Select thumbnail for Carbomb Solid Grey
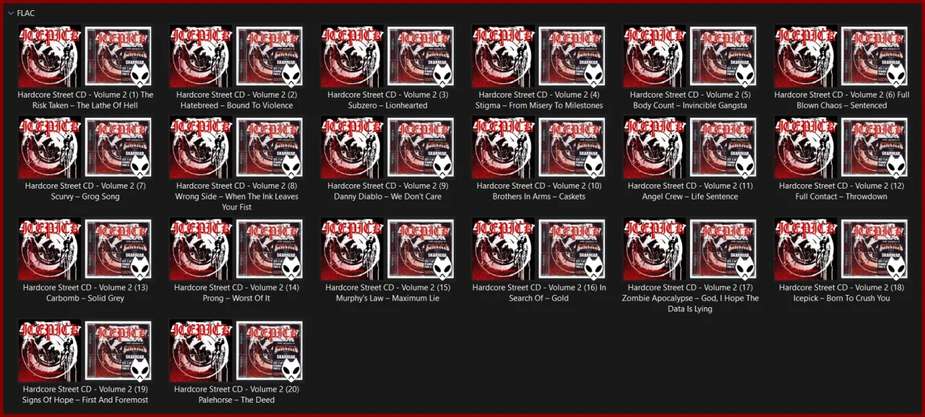925x417 pixels. (x=86, y=249)
